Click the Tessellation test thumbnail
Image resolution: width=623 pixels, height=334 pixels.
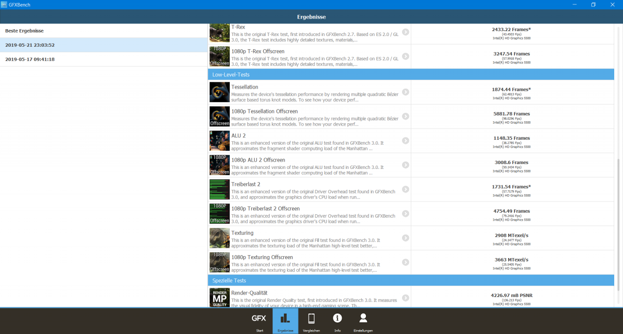coord(220,92)
